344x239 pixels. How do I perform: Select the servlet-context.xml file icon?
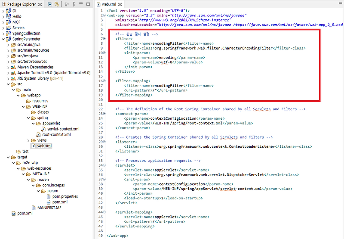click(x=43, y=129)
